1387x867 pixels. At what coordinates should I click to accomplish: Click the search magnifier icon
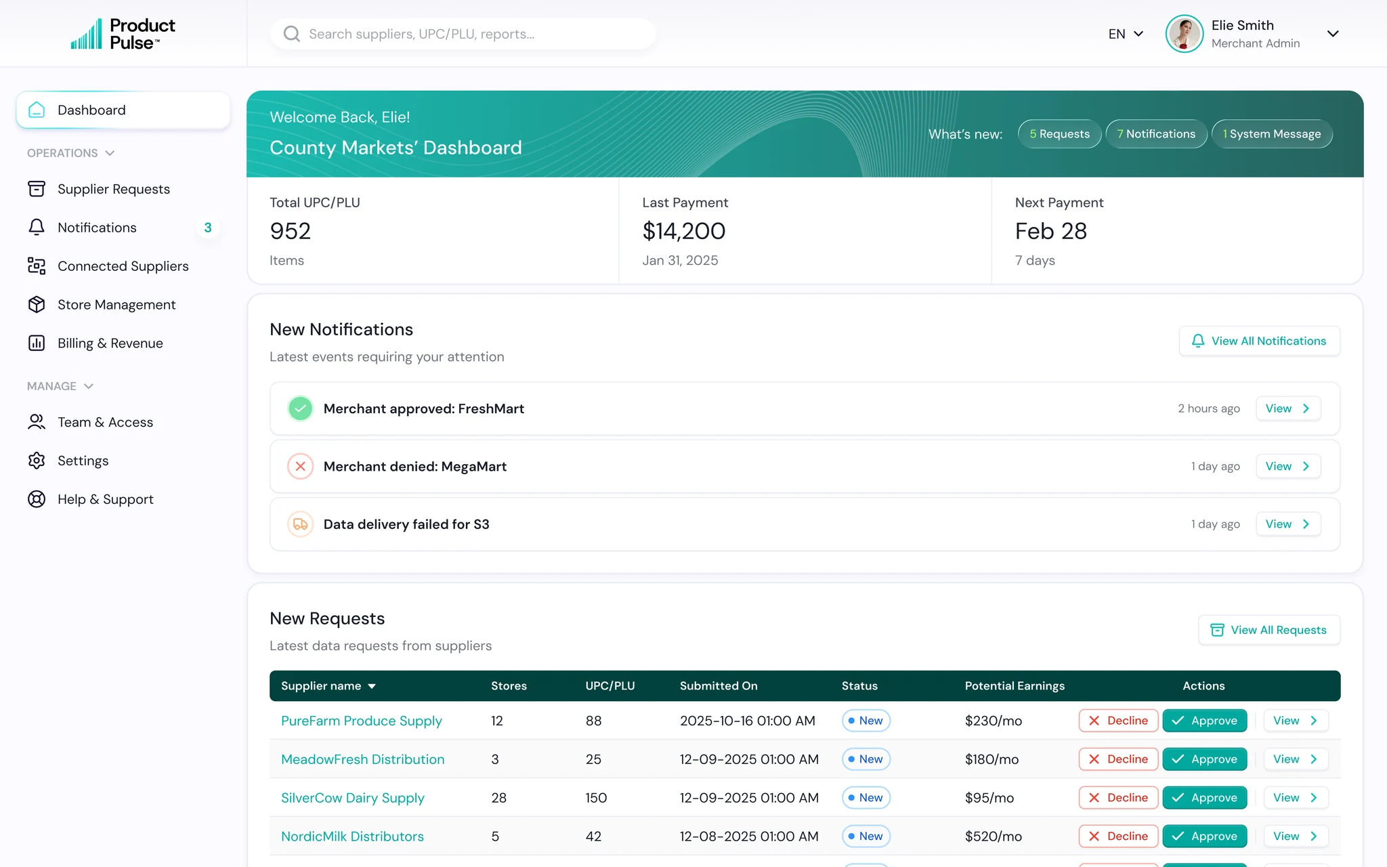click(x=292, y=34)
